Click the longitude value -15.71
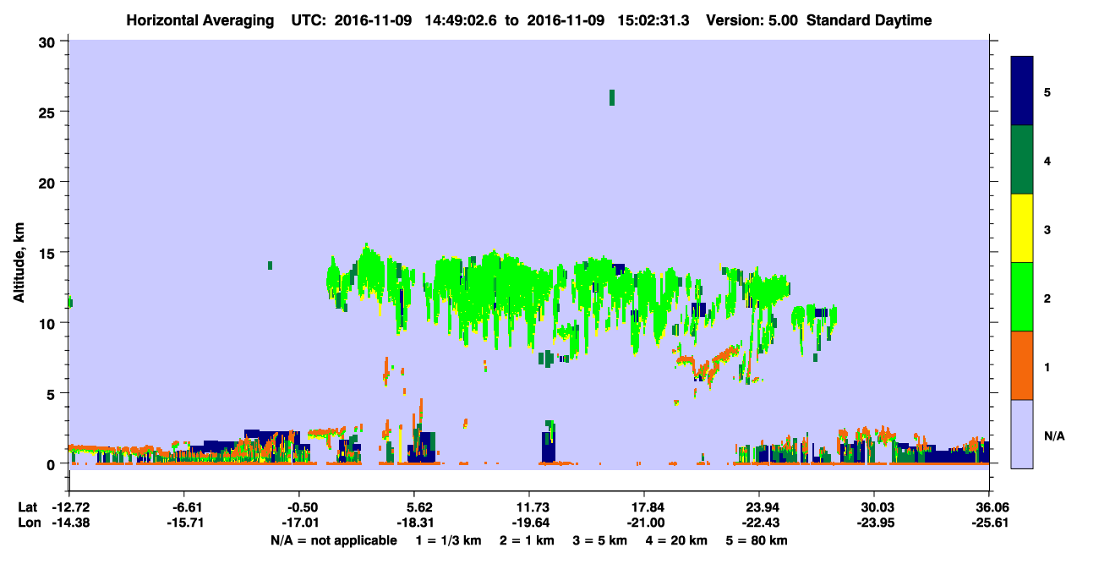The width and height of the screenshot is (1099, 564). tap(184, 522)
